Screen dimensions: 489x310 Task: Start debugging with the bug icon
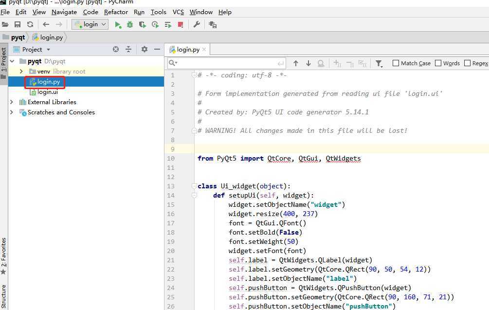(x=130, y=25)
